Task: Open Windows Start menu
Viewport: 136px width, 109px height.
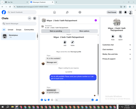Action: (2, 107)
